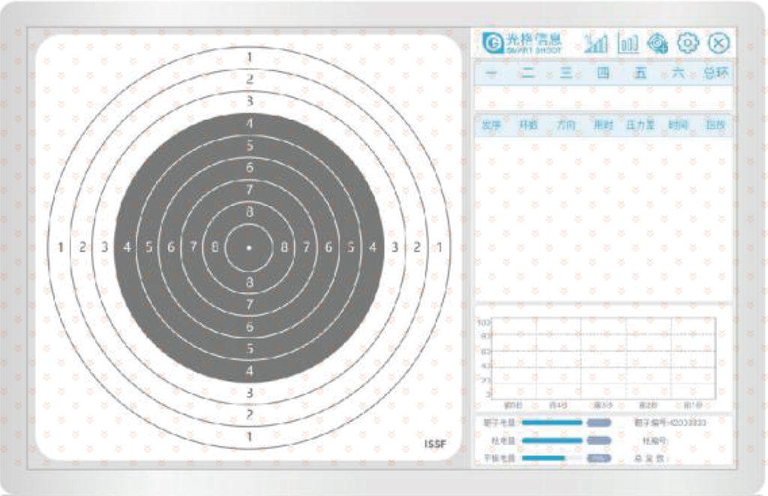Click the 总环 total score header

(x=717, y=73)
